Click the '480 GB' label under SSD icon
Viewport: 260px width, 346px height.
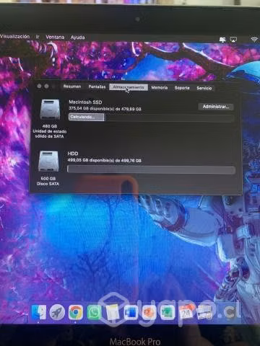50,126
